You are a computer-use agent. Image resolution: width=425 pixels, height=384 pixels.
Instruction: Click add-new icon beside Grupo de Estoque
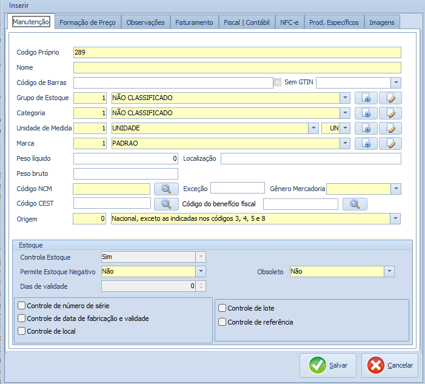pyautogui.click(x=366, y=98)
